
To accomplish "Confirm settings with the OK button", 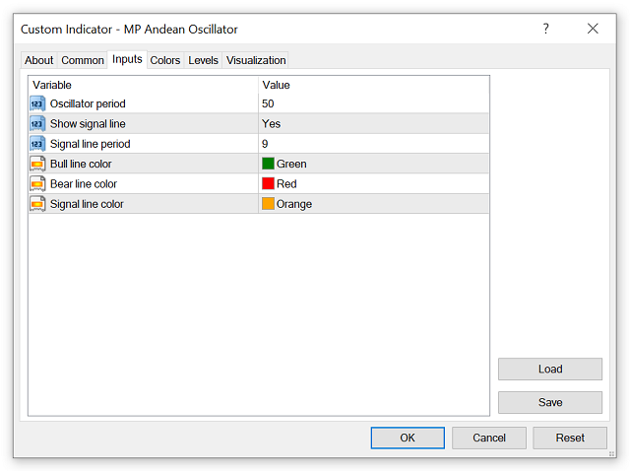I will pos(408,438).
